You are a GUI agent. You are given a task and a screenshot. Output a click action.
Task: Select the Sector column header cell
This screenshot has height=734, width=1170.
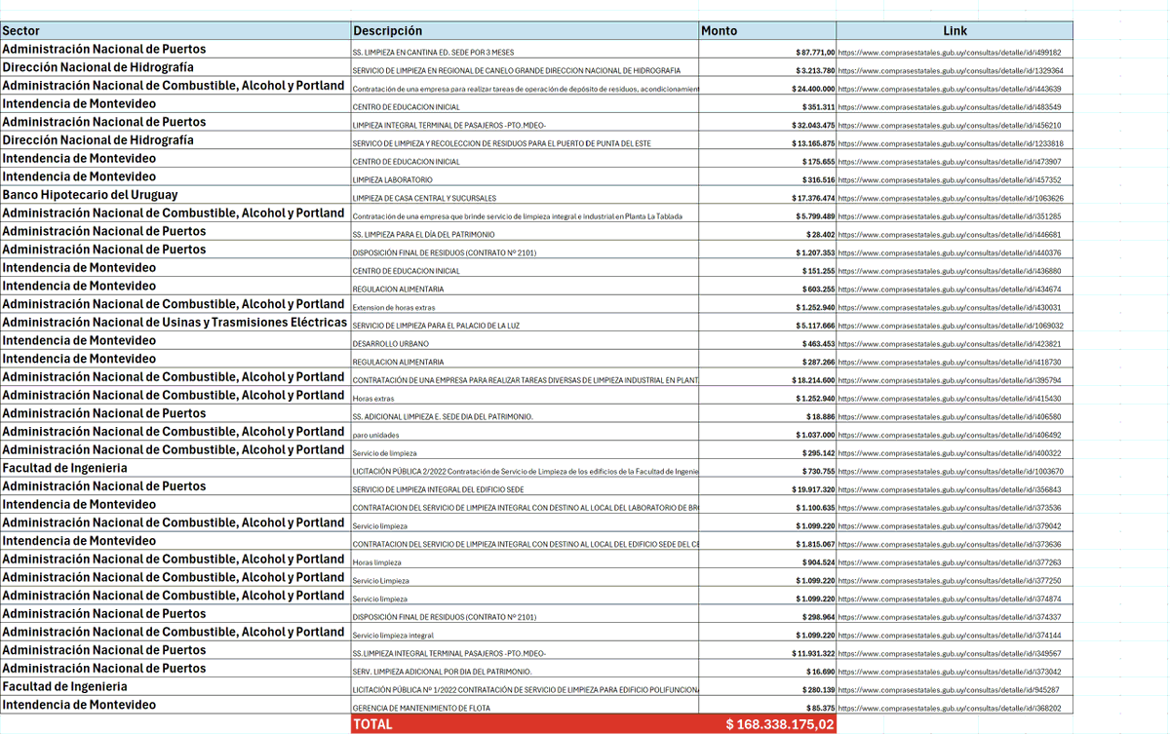175,31
